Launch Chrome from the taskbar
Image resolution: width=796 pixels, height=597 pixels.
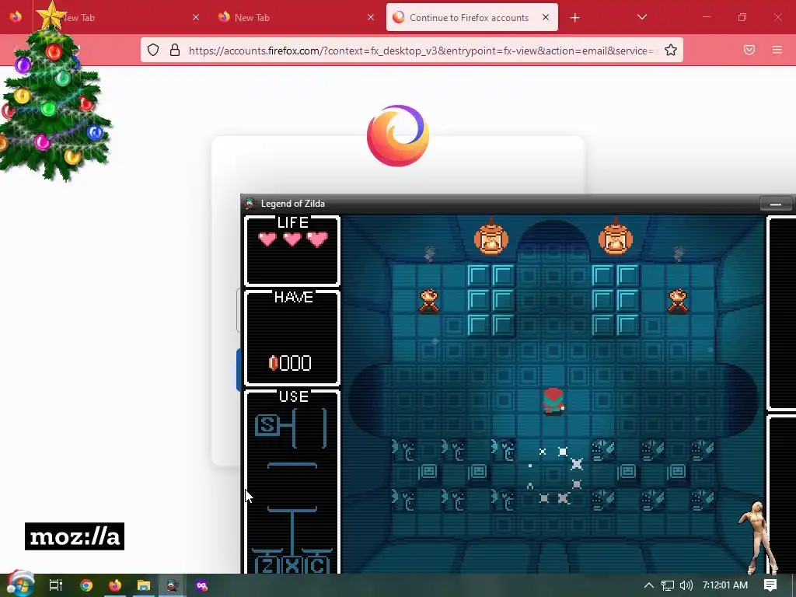pyautogui.click(x=86, y=585)
